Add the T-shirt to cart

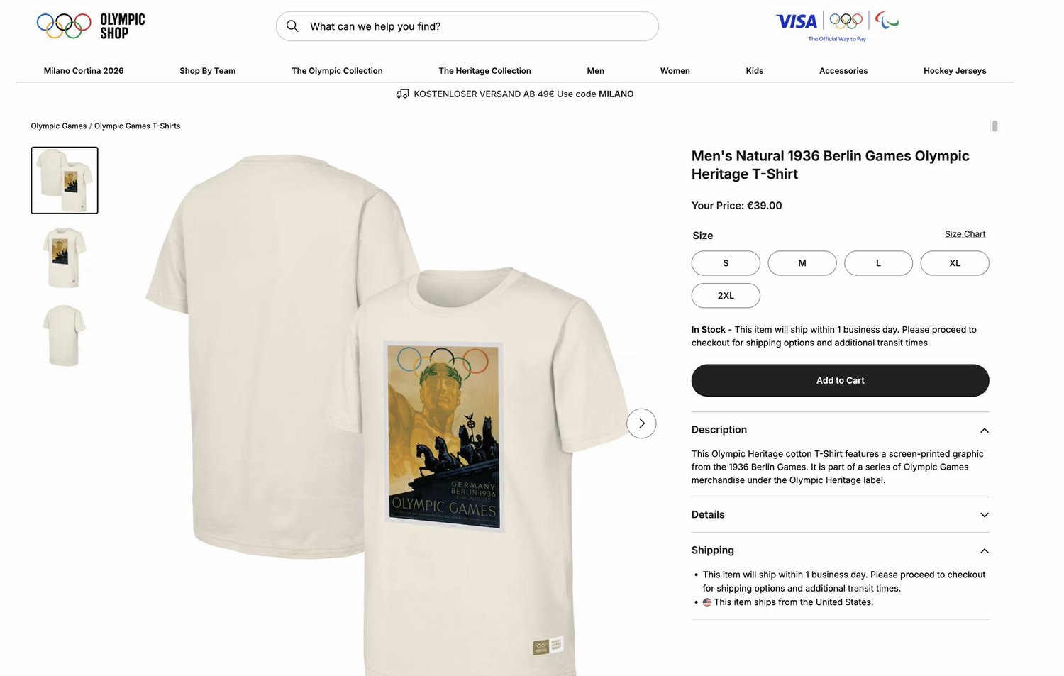pyautogui.click(x=840, y=381)
